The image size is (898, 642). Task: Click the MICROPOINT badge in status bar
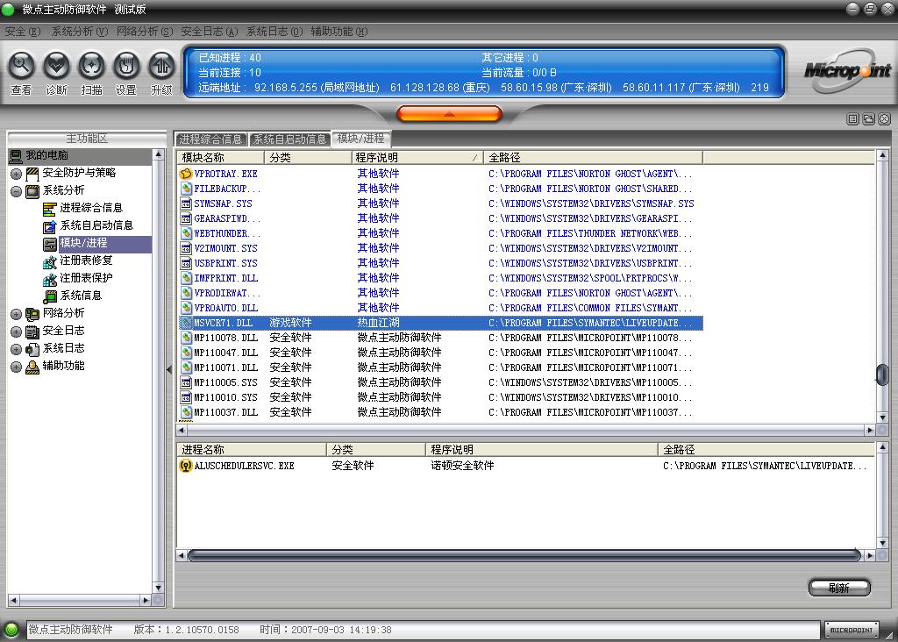point(851,630)
